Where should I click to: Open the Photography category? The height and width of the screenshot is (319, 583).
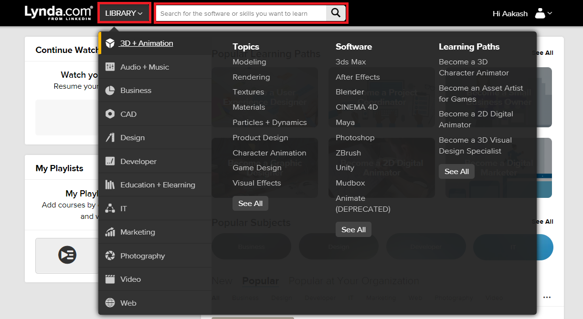point(155,256)
